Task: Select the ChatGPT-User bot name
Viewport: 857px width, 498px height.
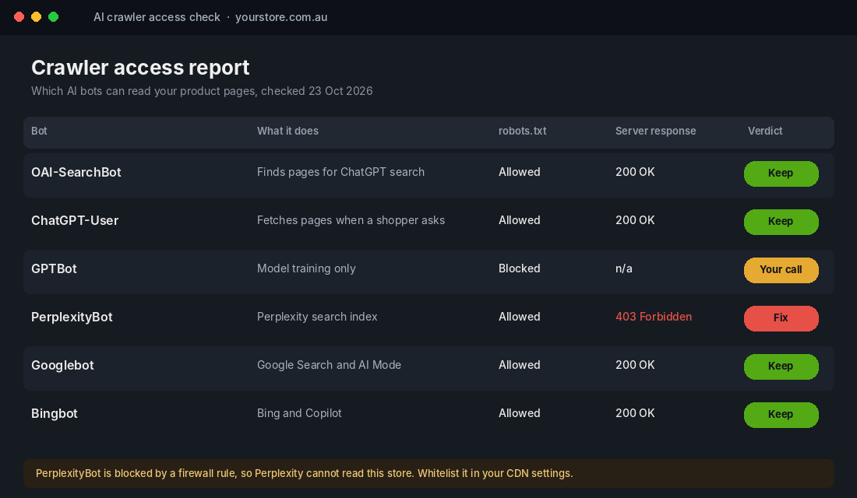Action: (75, 221)
